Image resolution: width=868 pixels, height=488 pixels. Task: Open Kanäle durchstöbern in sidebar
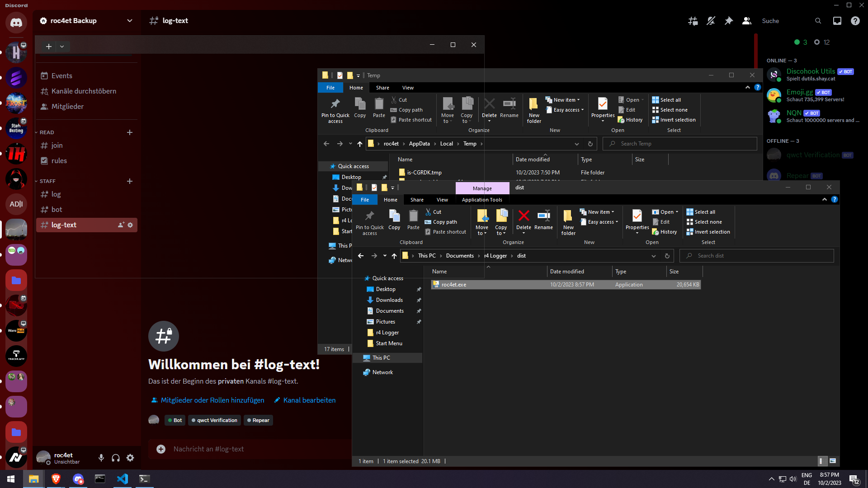coord(86,91)
